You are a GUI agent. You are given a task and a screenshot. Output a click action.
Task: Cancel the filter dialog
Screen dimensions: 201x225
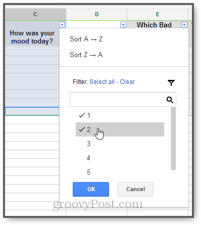point(135,189)
